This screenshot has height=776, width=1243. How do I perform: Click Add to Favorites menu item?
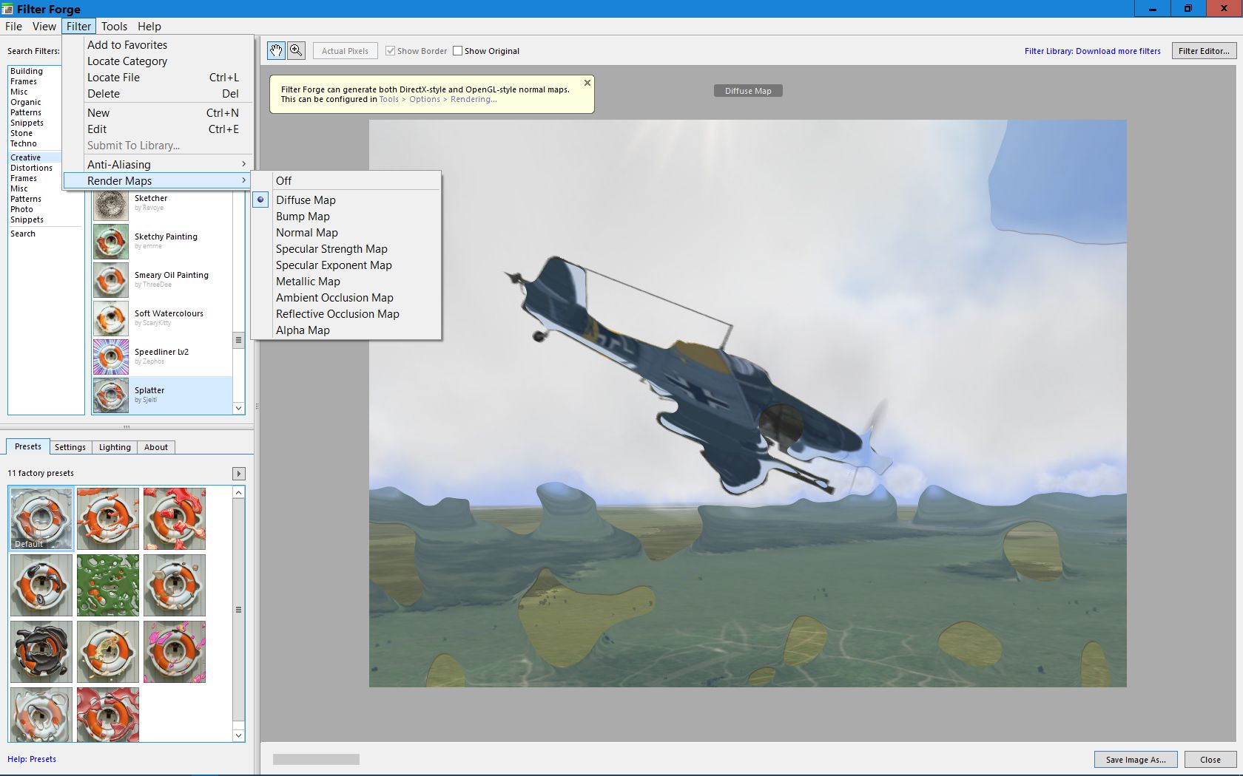[158, 45]
